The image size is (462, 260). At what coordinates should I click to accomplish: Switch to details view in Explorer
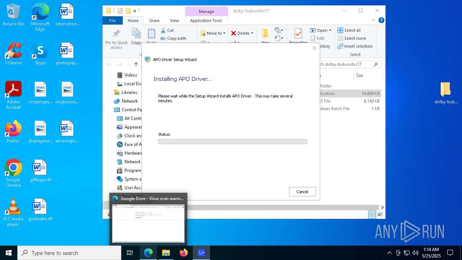(372, 214)
